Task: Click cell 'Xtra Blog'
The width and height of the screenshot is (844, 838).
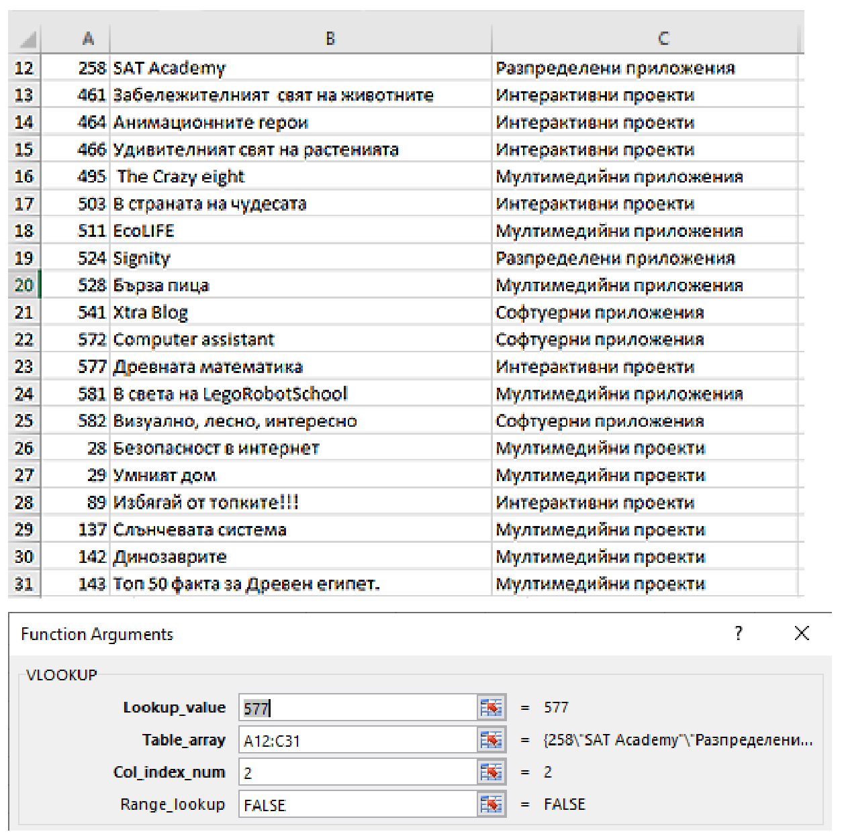Action: pyautogui.click(x=301, y=313)
